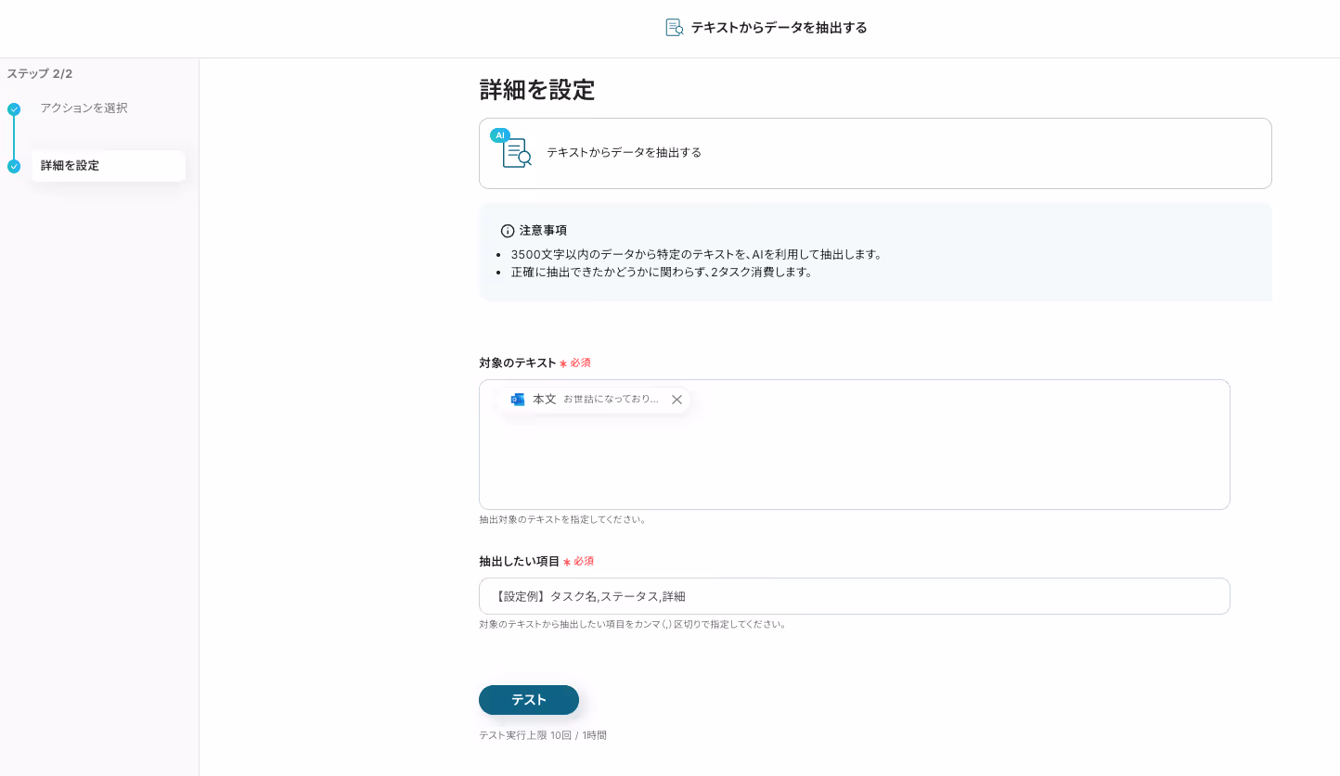Click the 抽出したい項目 field label

520,561
